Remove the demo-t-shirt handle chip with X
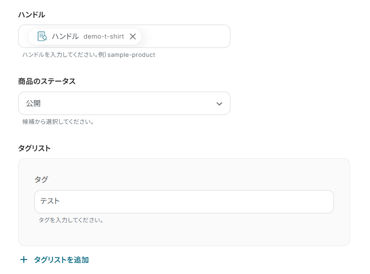This screenshot has width=370, height=274. (133, 36)
